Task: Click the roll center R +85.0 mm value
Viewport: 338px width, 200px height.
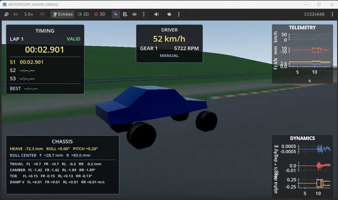Action: 78,156
